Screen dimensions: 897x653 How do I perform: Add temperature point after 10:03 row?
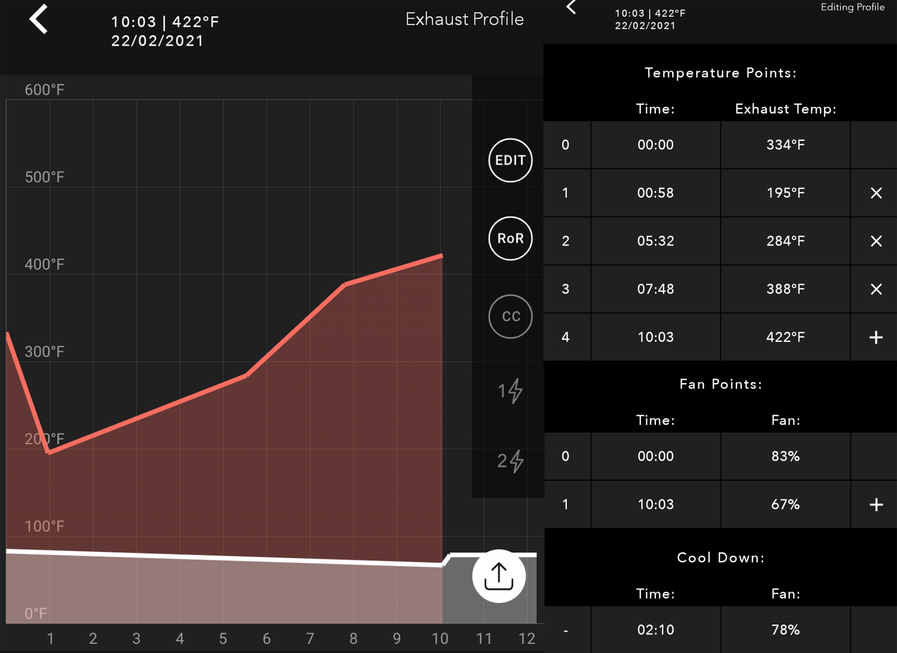[876, 338]
